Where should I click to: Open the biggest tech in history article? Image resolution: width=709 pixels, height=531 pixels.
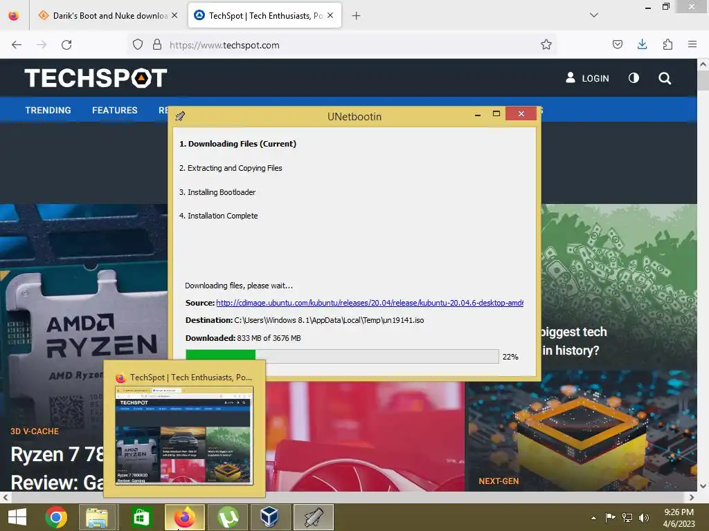pyautogui.click(x=574, y=341)
